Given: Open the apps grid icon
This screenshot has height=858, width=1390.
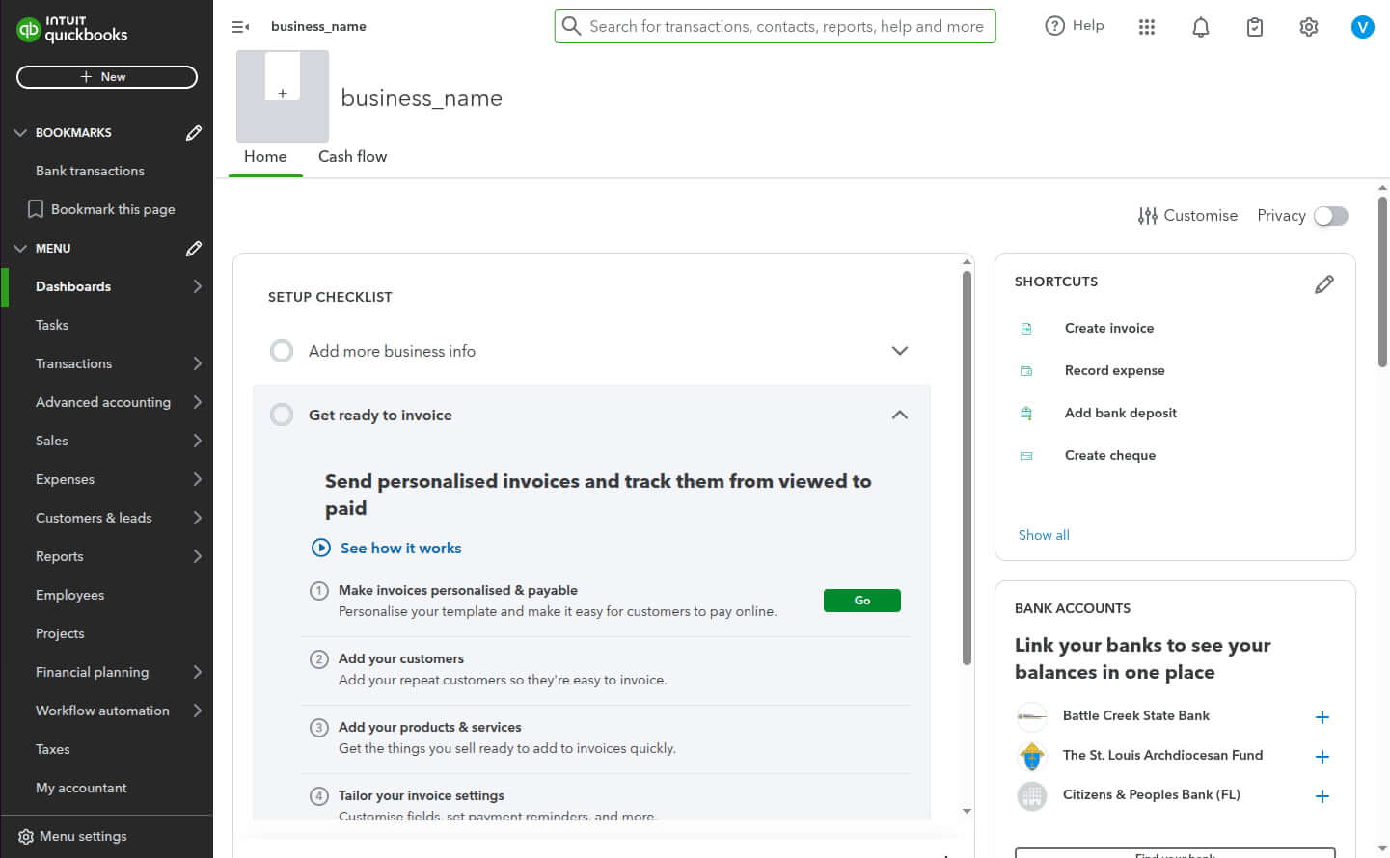Looking at the screenshot, I should pyautogui.click(x=1146, y=27).
